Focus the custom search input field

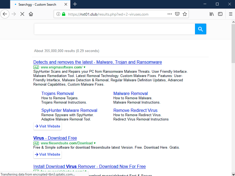[x=114, y=29]
